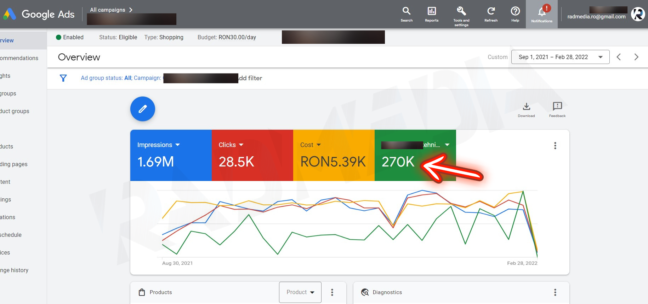Viewport: 648px width, 304px height.
Task: Edit the RON30.00/day budget link
Action: pos(237,37)
